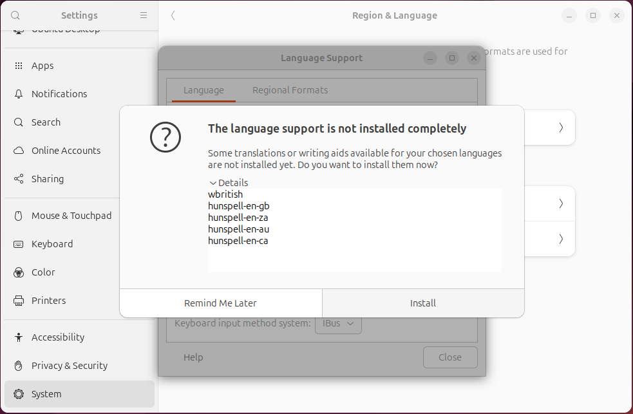Open the Settings hamburger menu
The height and width of the screenshot is (414, 633).
tap(144, 15)
